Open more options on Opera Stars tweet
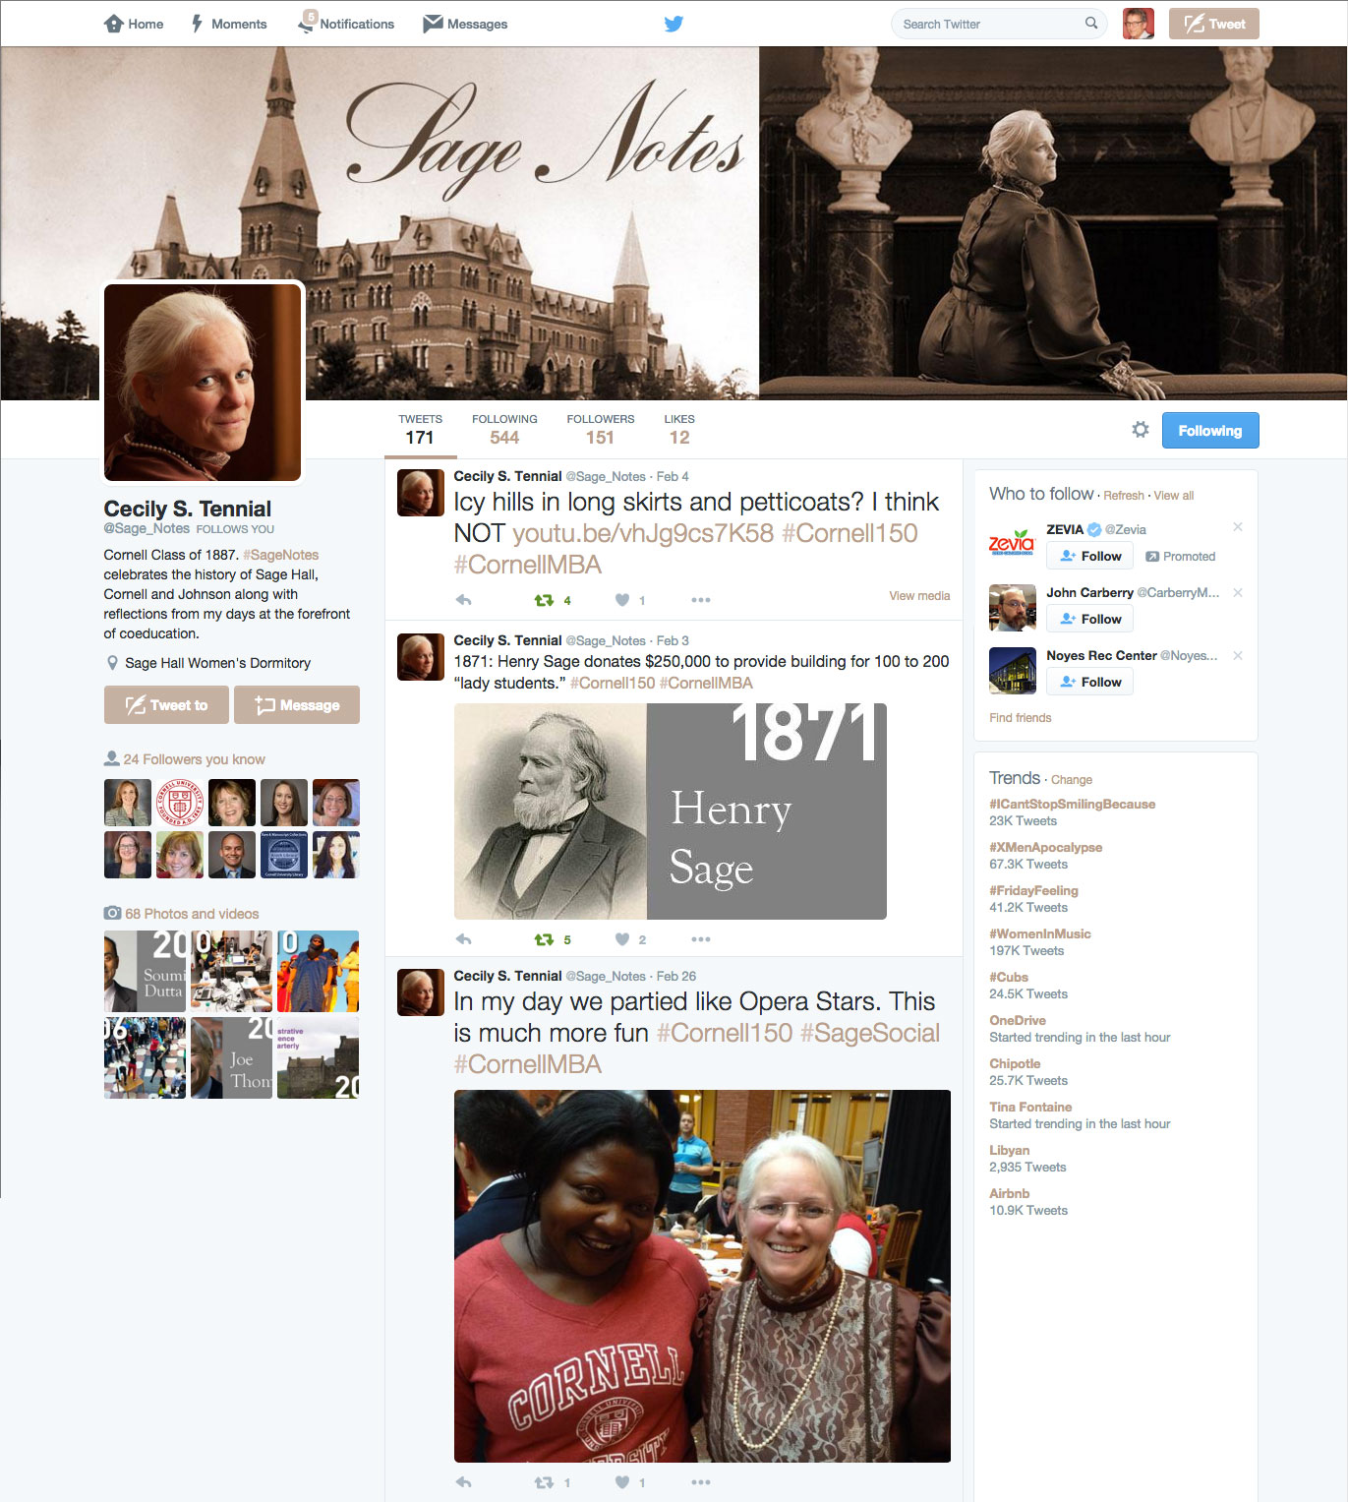Viewport: 1348px width, 1502px height. click(701, 1482)
